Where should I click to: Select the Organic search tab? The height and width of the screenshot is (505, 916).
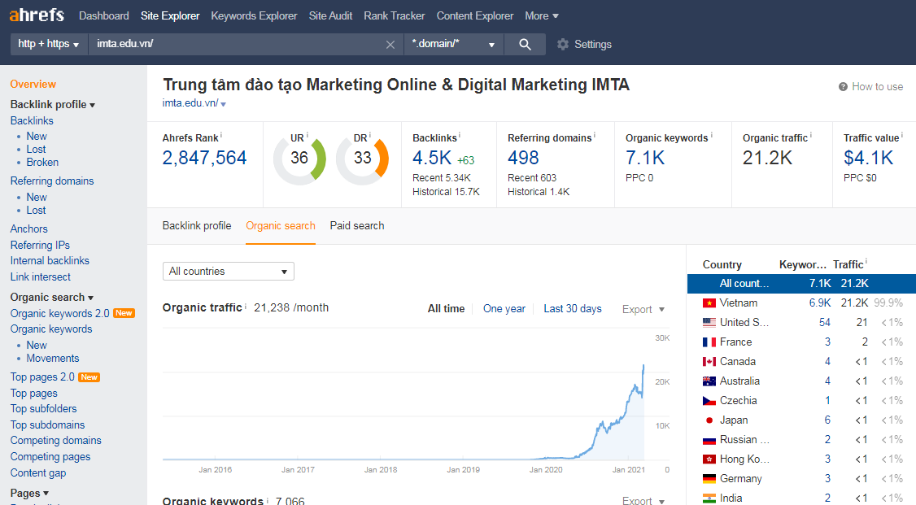click(281, 226)
